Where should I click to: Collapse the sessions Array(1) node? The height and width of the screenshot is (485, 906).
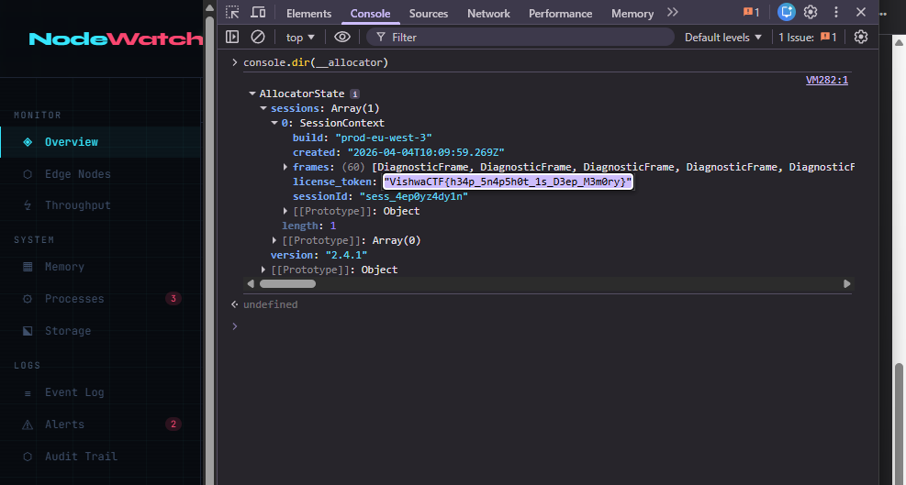click(263, 108)
